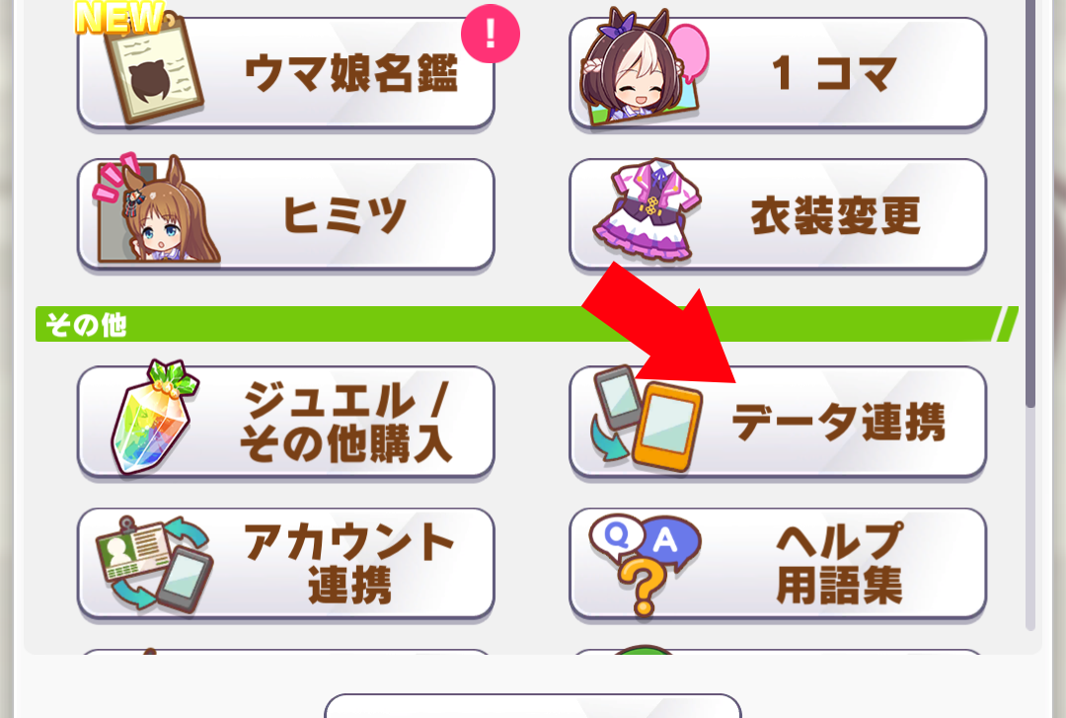Click the menu's vertical scrollbar thumb
Screen dimensions: 1066x718
click(1030, 204)
